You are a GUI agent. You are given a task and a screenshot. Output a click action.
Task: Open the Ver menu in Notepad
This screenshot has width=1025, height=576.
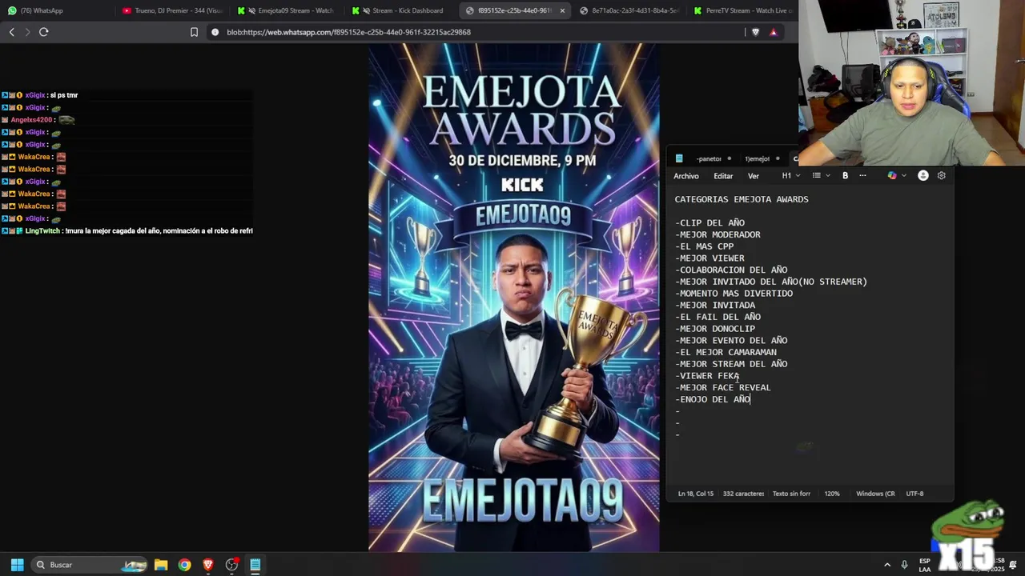(x=754, y=176)
